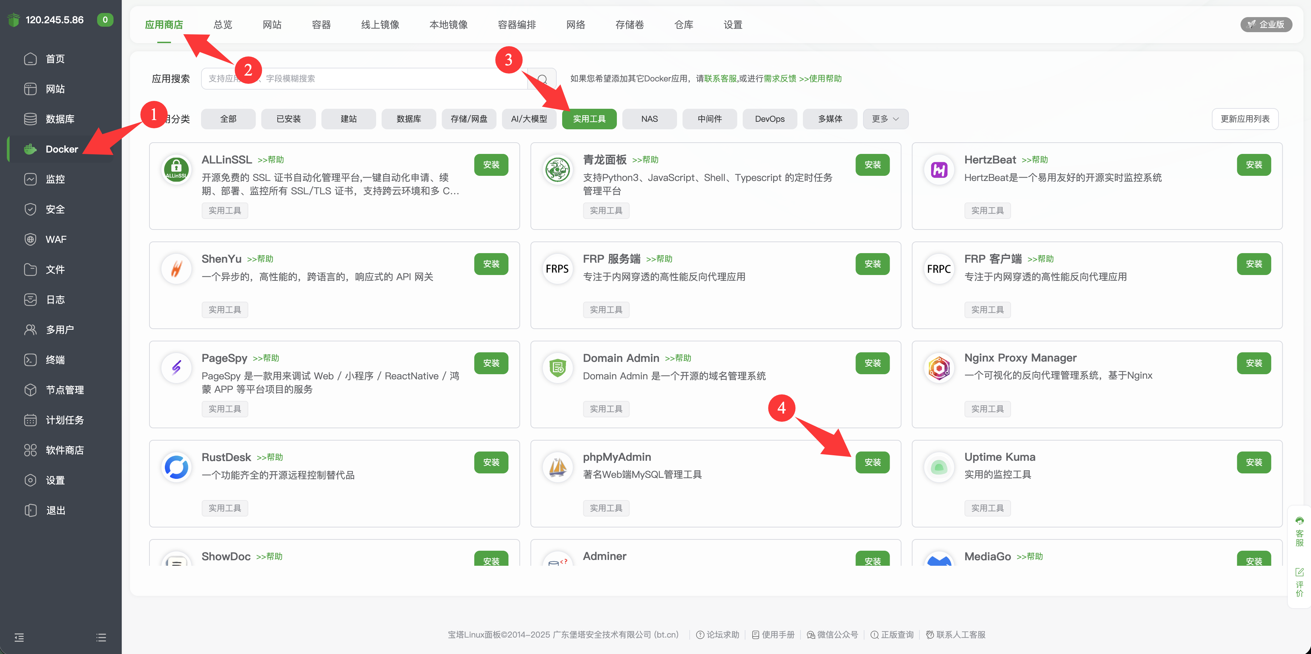Open the 本地镜像 tab

(448, 24)
